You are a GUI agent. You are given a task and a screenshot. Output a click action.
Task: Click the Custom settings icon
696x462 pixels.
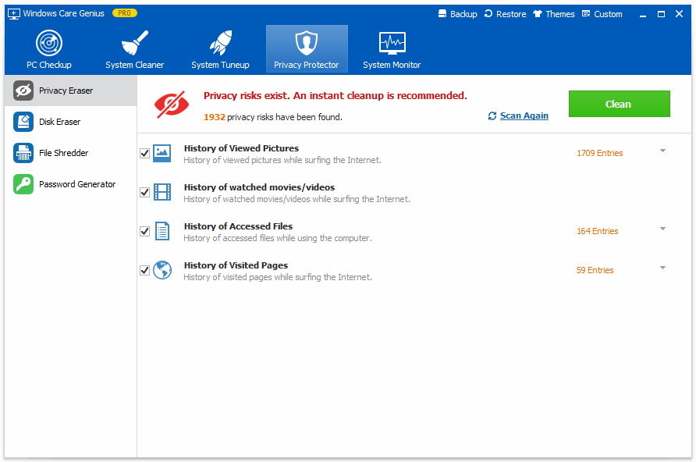pos(586,13)
